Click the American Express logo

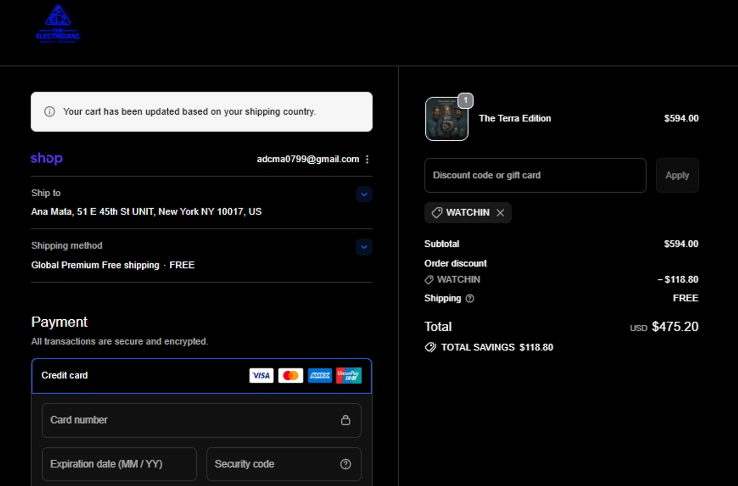[320, 376]
